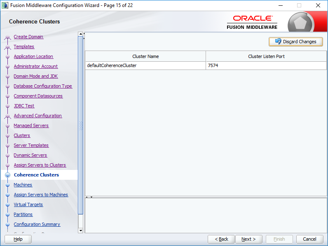
Task: Click the Clusters step bullet icon
Action: click(x=7, y=136)
